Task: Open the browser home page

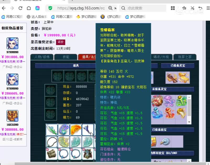Action: 29,8
